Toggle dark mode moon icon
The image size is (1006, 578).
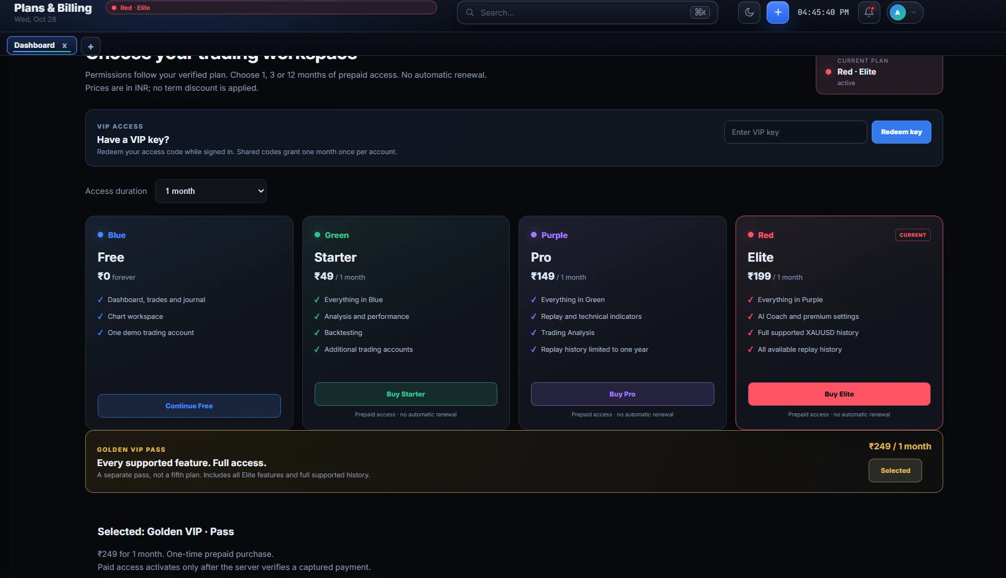(749, 12)
